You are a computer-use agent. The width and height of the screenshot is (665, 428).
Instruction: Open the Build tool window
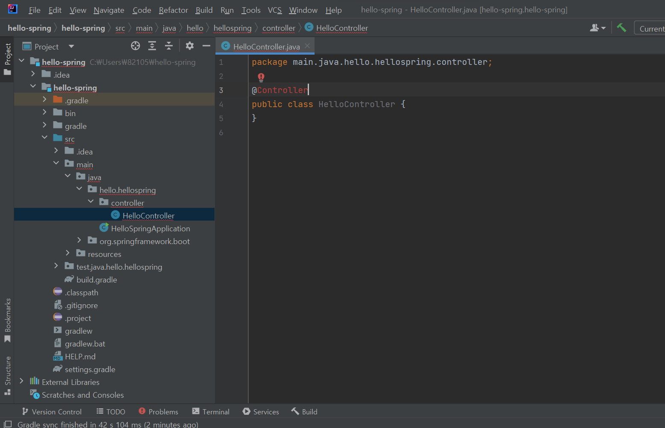304,411
